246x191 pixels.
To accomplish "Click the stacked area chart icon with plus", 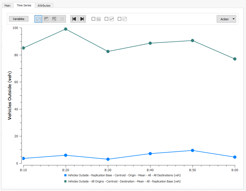I will tap(54, 19).
